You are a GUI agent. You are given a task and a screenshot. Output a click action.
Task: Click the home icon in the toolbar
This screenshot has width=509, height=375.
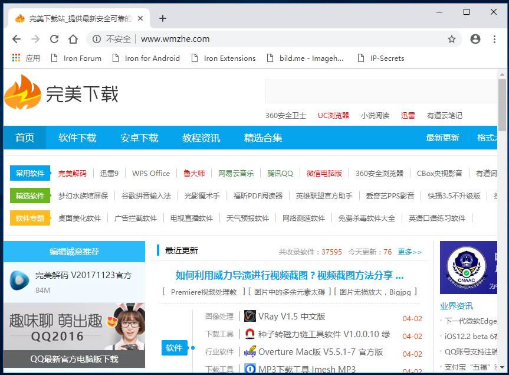(x=73, y=39)
